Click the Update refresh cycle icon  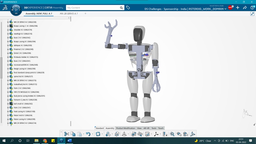point(98,134)
